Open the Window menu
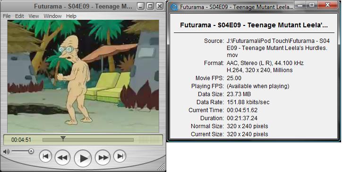The image size is (343, 172). tap(52, 16)
